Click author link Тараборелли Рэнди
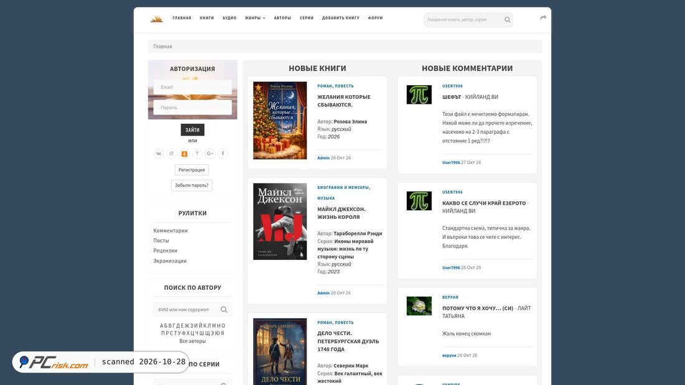The width and height of the screenshot is (685, 385). point(358,233)
